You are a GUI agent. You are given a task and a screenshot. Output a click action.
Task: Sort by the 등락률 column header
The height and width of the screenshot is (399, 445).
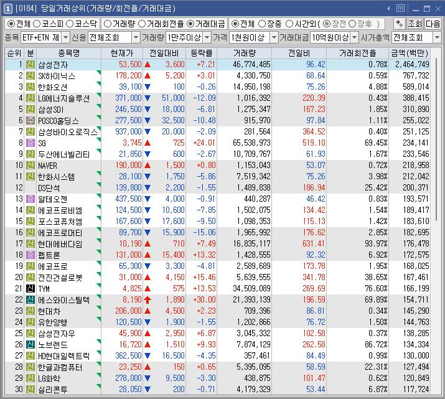201,53
